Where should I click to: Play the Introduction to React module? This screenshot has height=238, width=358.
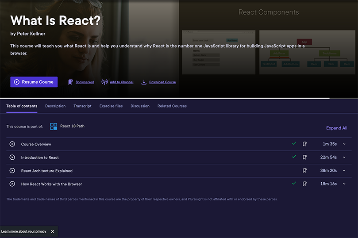pos(12,157)
